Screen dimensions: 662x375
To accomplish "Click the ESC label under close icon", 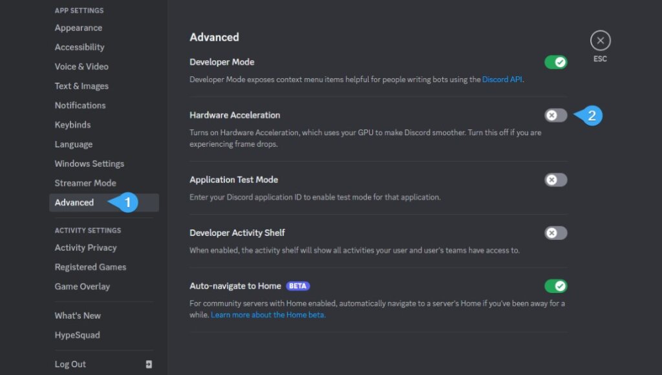I will pyautogui.click(x=600, y=59).
